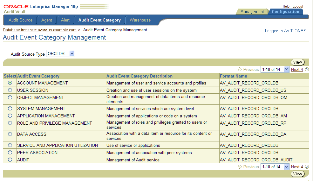Sort by Audit Event Category column header

(38, 76)
